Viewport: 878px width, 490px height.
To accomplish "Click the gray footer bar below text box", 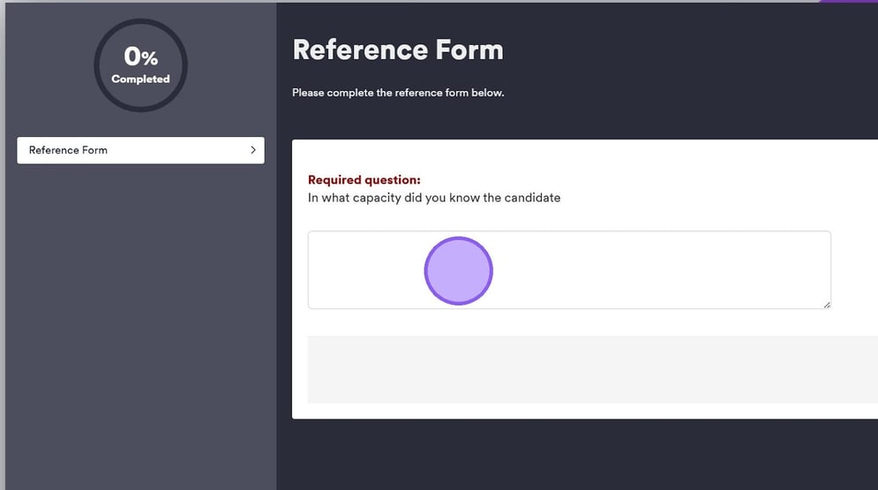I will (x=591, y=369).
